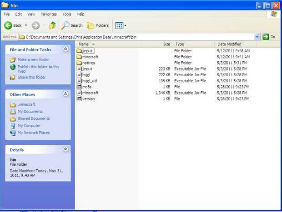Collapse the Details panel
Image resolution: width=282 pixels, height=212 pixels.
click(65, 149)
